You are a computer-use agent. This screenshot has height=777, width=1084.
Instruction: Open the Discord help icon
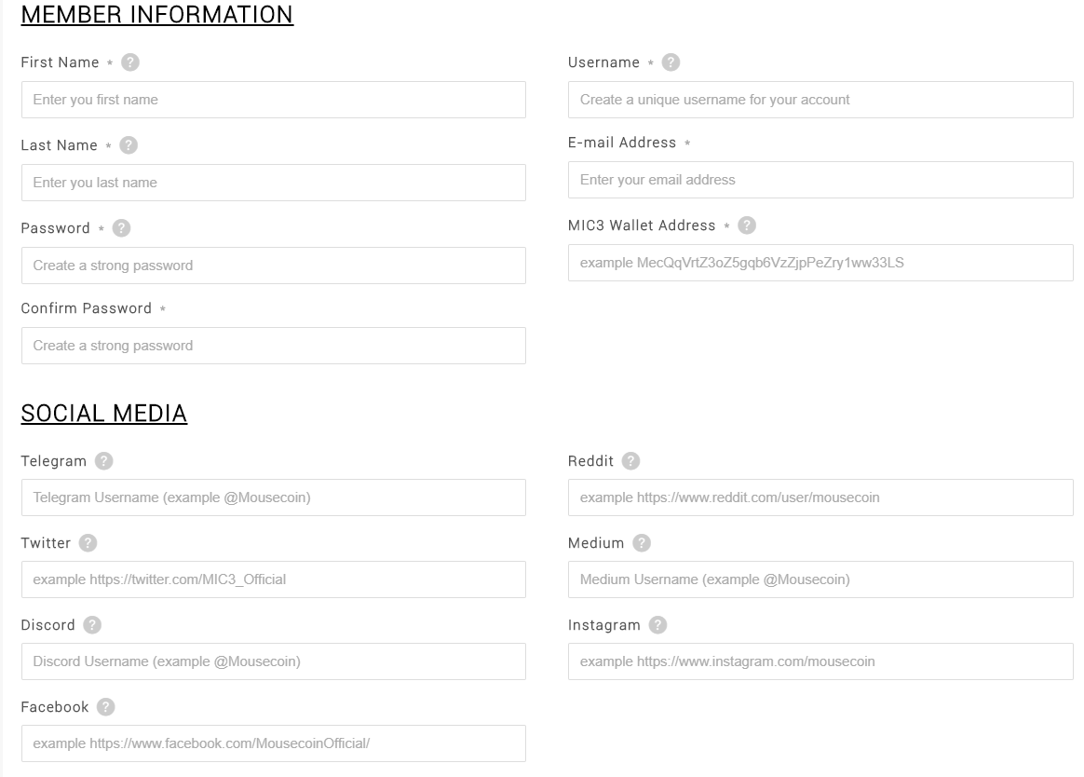(92, 625)
